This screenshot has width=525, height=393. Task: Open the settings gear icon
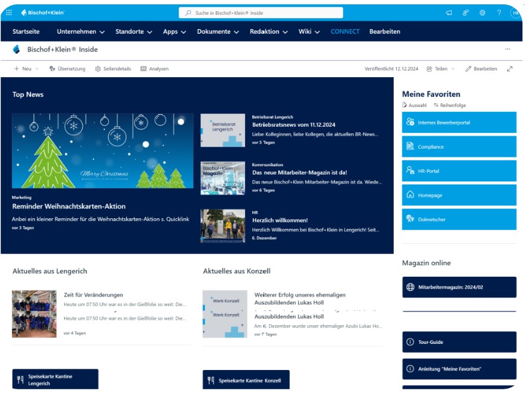(x=483, y=12)
